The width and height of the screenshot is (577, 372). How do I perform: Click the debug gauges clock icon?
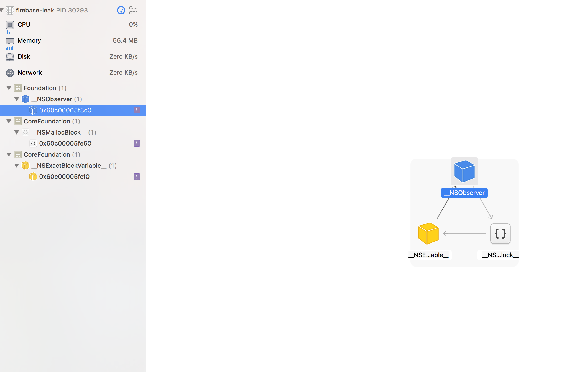[x=121, y=10]
